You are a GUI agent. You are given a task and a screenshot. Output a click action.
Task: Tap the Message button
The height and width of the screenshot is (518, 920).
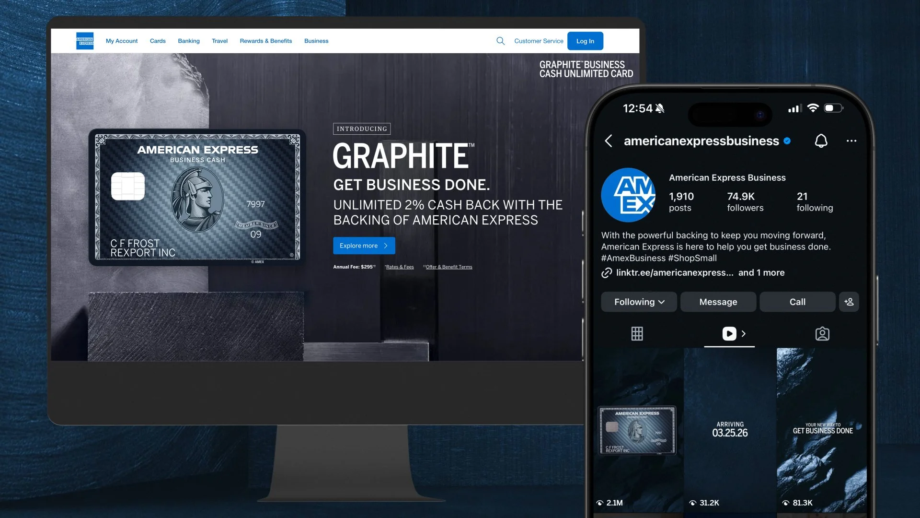coord(718,302)
